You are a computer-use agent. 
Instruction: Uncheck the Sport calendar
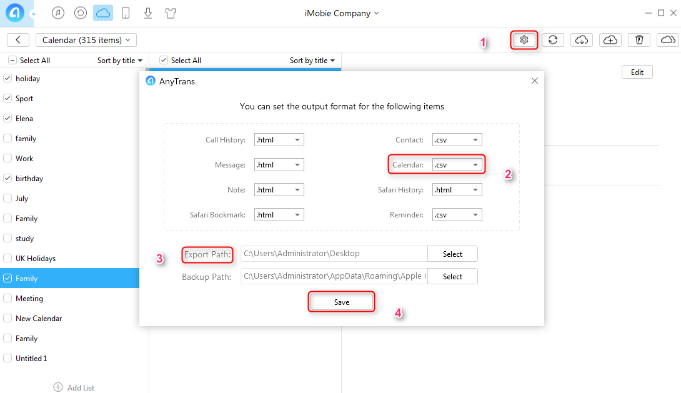[7, 98]
